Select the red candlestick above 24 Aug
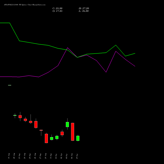 [25, 120]
